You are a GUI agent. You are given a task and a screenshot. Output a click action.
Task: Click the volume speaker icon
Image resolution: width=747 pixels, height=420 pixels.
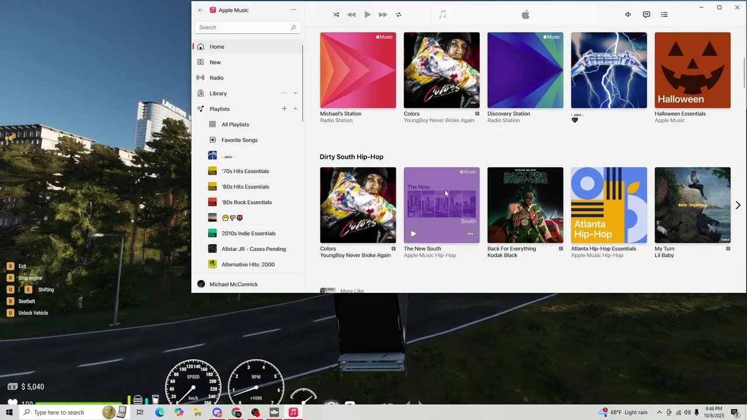(628, 15)
